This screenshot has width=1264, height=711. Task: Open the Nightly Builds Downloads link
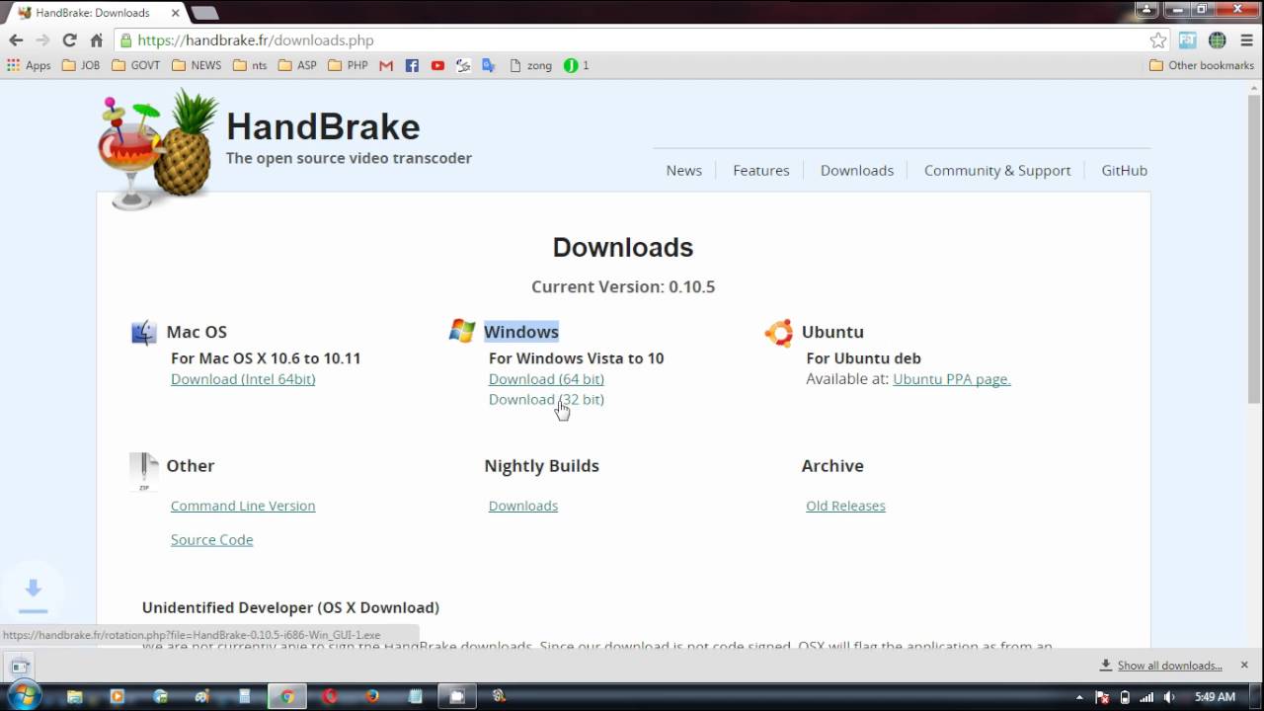[x=523, y=506]
